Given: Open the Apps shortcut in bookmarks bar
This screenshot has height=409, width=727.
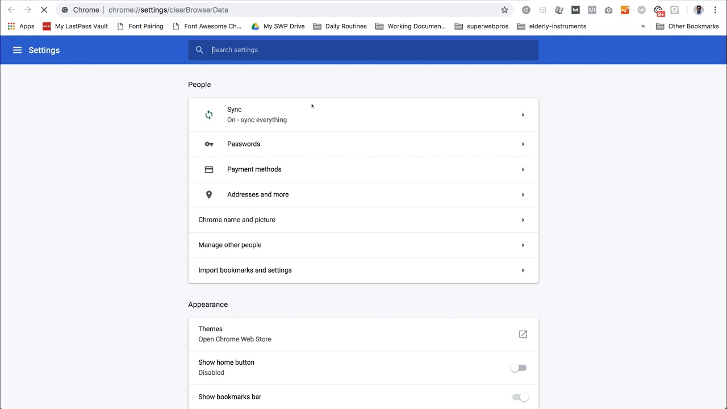Looking at the screenshot, I should (20, 26).
